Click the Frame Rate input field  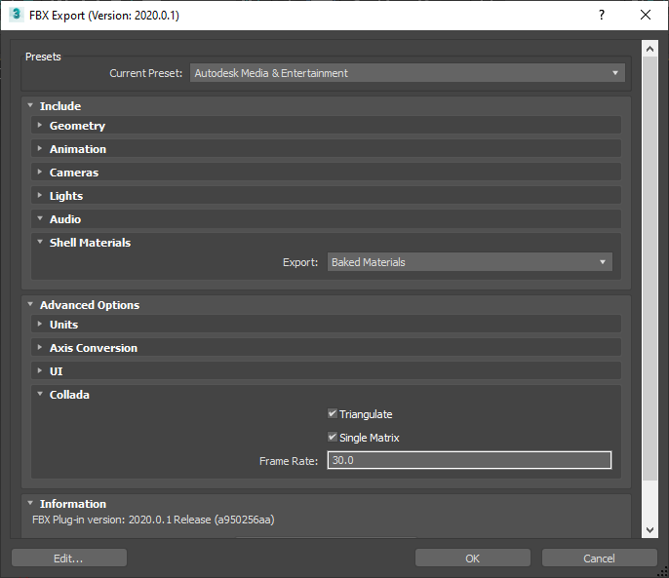click(469, 460)
